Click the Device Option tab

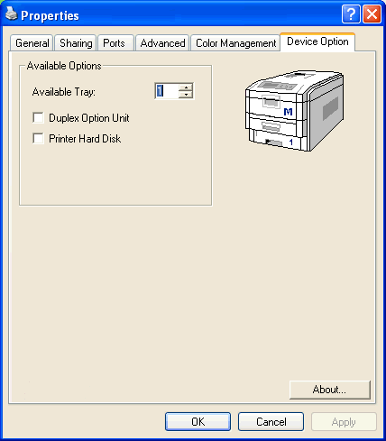pos(317,41)
